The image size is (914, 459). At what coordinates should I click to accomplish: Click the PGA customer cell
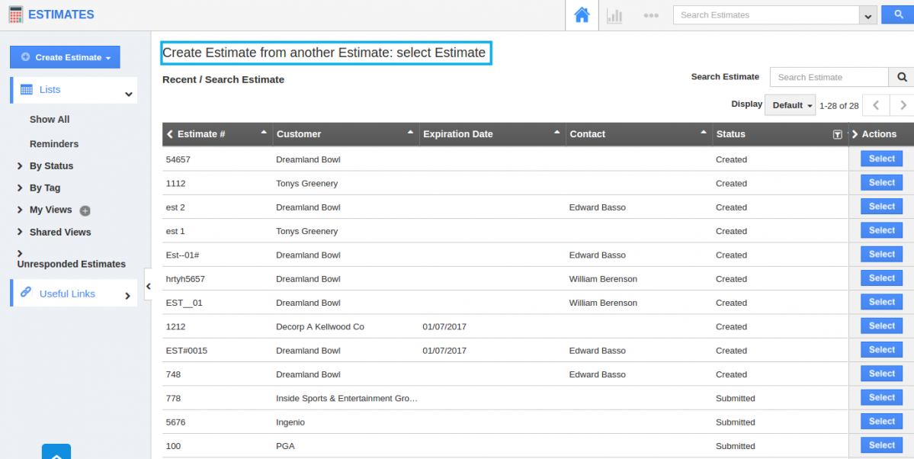tap(285, 446)
